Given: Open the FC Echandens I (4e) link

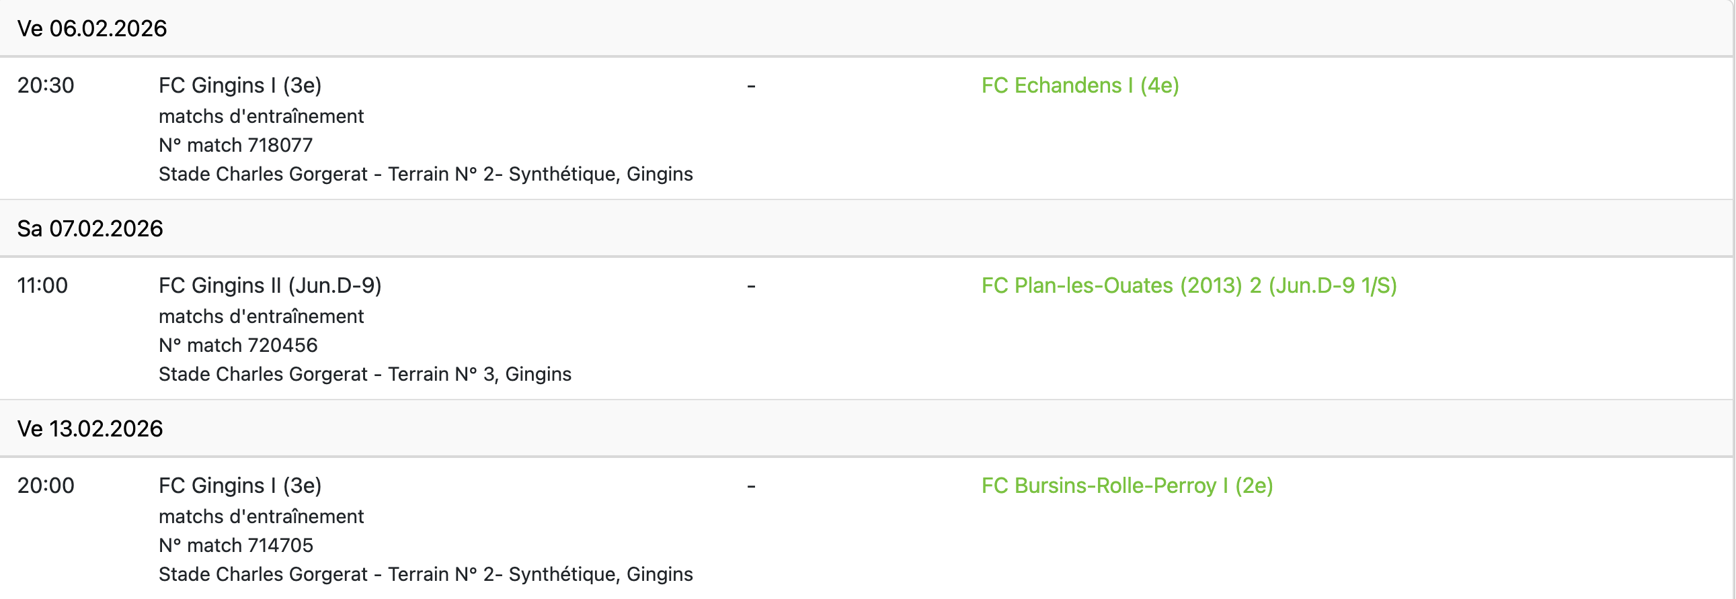Looking at the screenshot, I should (1080, 85).
